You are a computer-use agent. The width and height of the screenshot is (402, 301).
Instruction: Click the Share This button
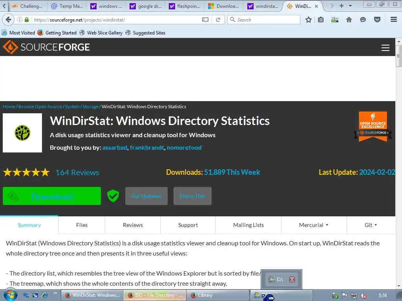(192, 196)
